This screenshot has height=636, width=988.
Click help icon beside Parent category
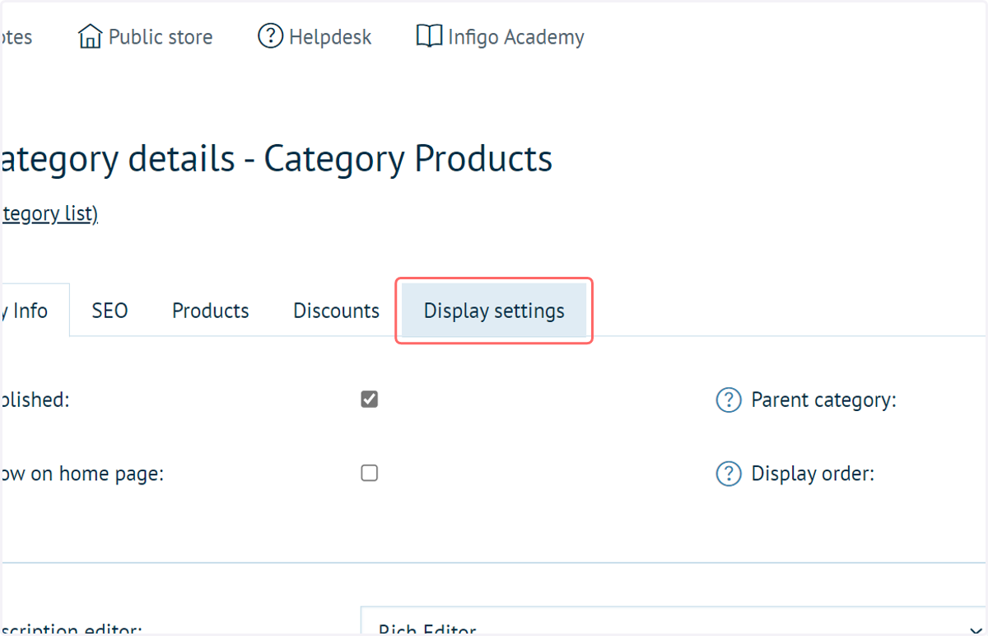tap(729, 401)
